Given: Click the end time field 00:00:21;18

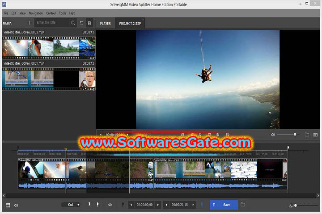Looking at the screenshot, I should 180,205.
